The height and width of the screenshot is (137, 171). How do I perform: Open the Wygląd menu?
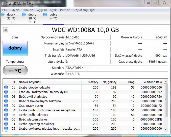(x=42, y=10)
